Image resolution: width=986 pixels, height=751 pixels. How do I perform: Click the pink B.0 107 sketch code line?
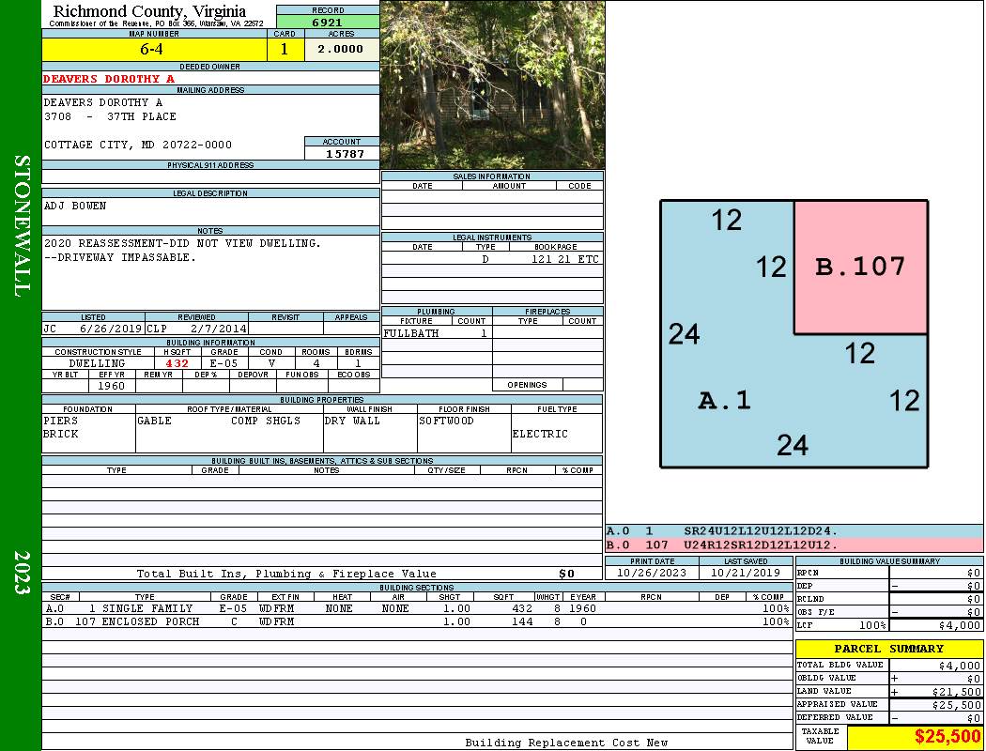(x=793, y=544)
